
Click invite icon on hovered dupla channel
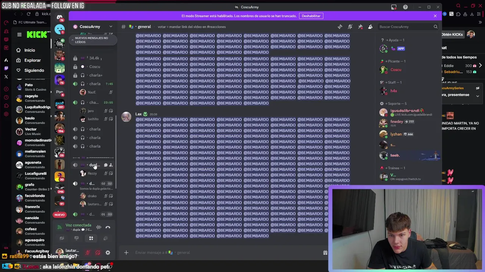[x=111, y=165]
